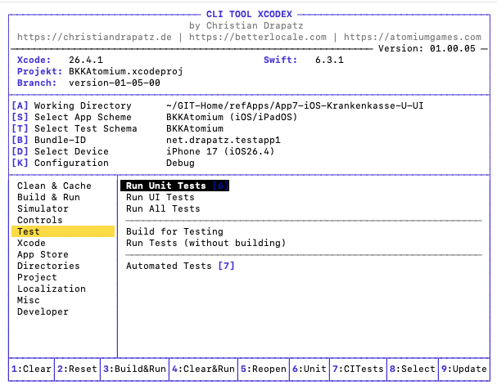The width and height of the screenshot is (497, 385).
Task: Select Build & Run in sidebar
Action: pos(48,197)
